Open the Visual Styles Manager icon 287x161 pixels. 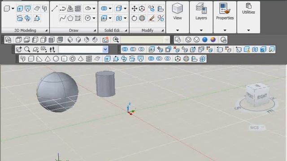223,40
